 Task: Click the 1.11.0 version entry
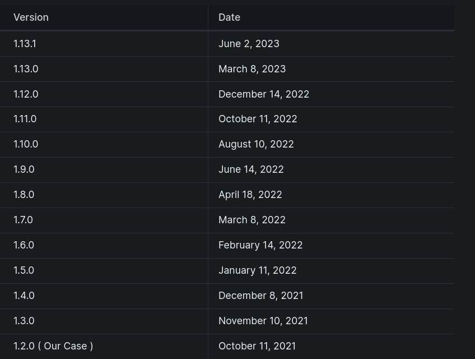pos(25,119)
